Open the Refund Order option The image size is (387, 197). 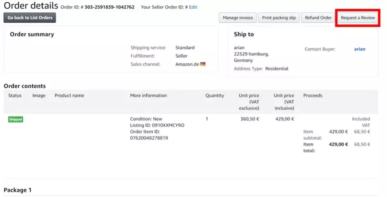click(318, 18)
